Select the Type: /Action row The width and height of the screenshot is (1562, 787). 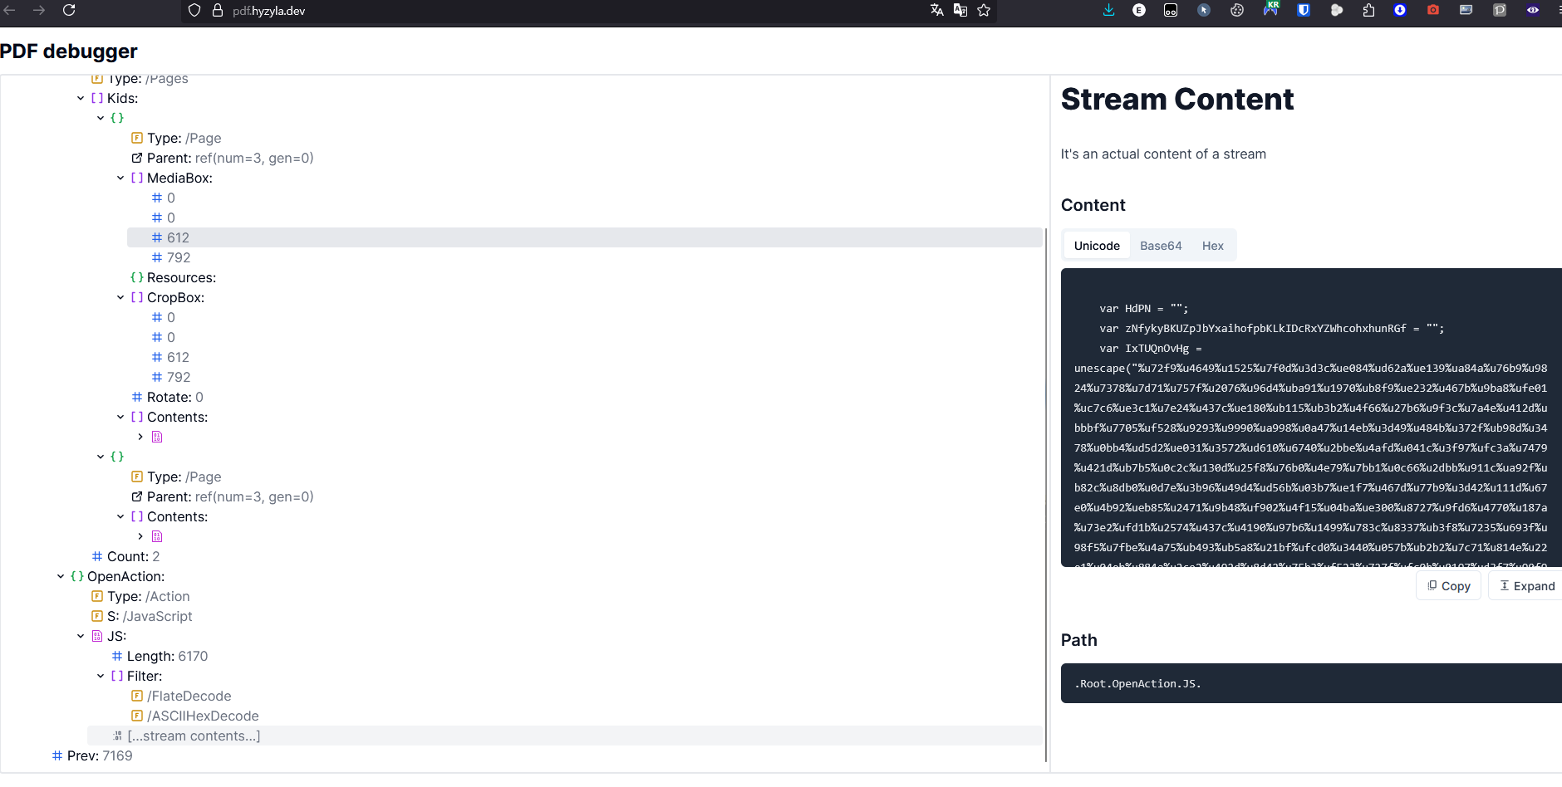565,596
